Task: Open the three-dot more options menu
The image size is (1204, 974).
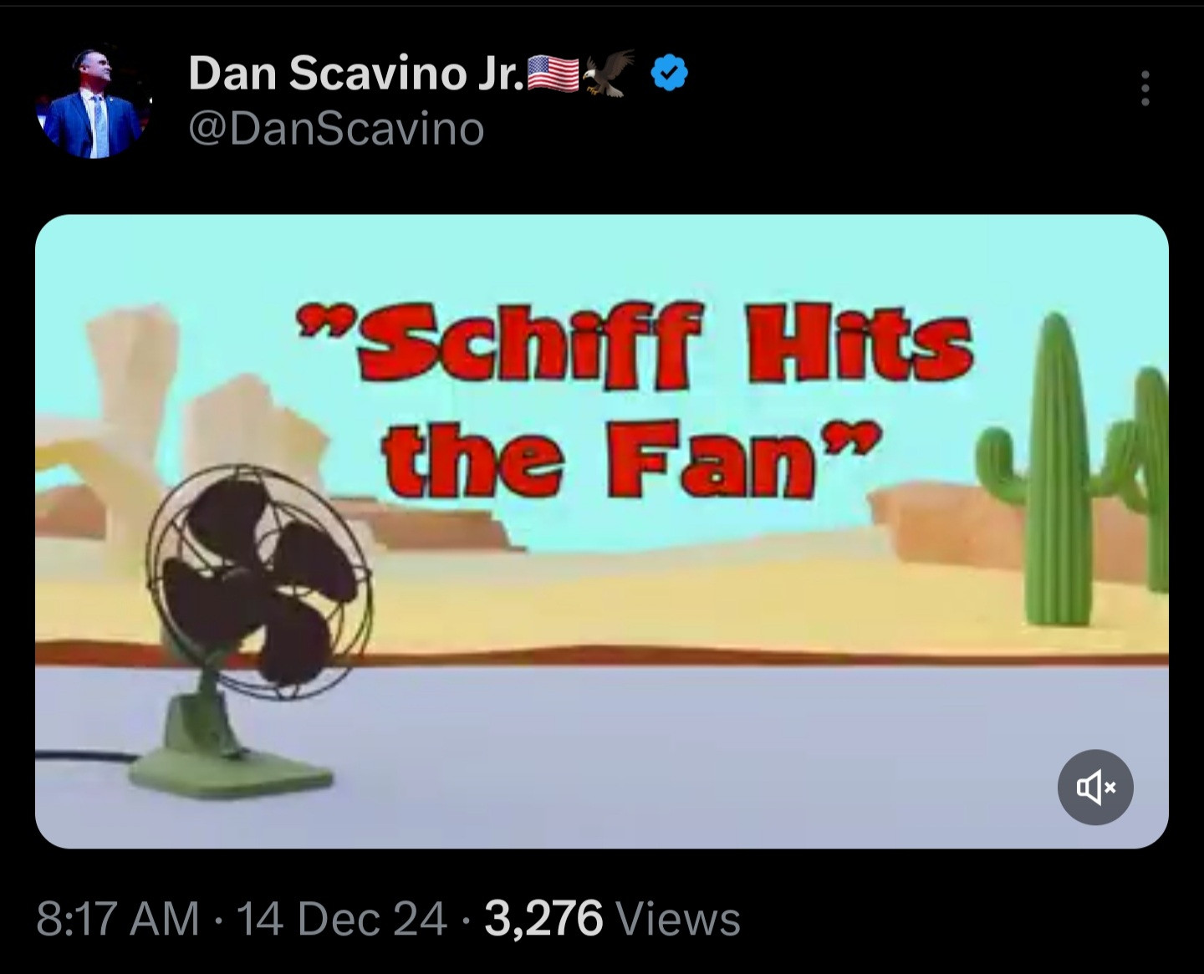Action: coord(1145,88)
